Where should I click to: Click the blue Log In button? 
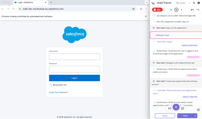74,78
